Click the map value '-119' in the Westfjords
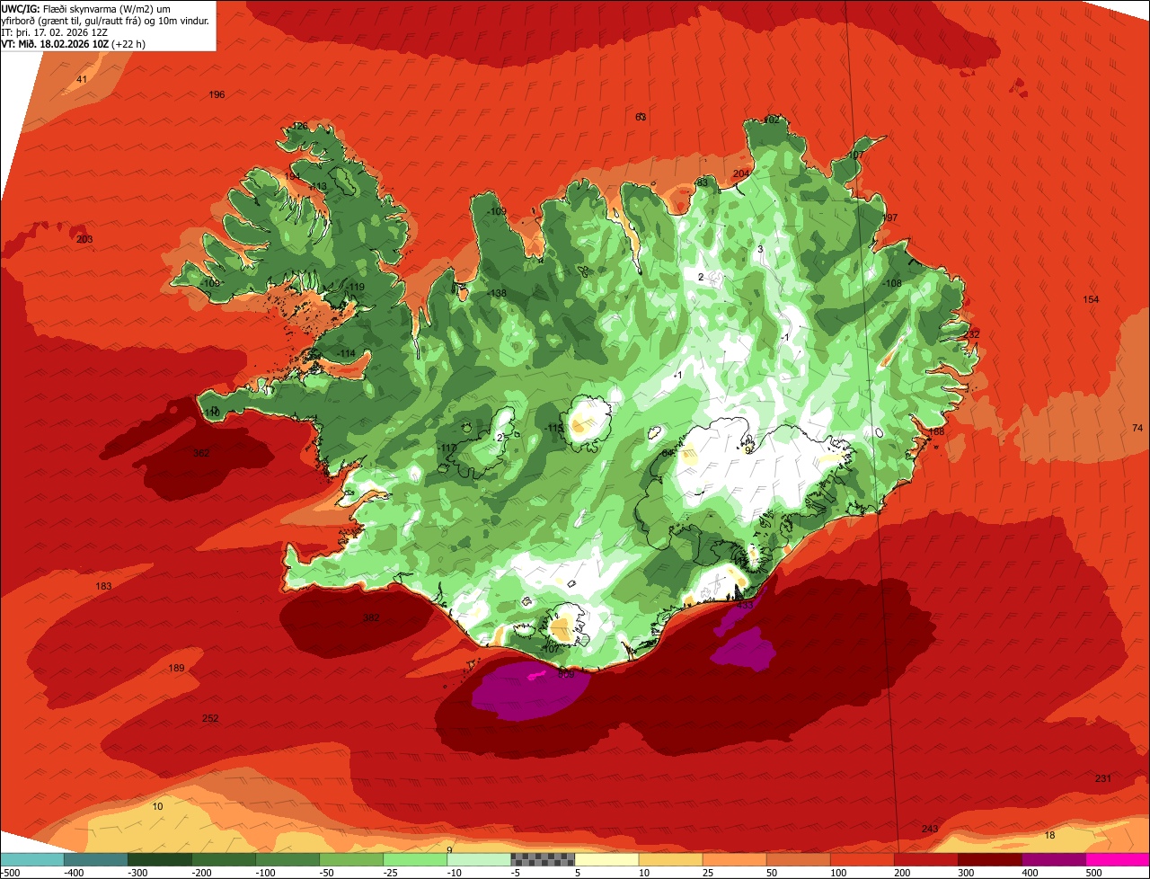Image resolution: width=1150 pixels, height=879 pixels. click(356, 288)
